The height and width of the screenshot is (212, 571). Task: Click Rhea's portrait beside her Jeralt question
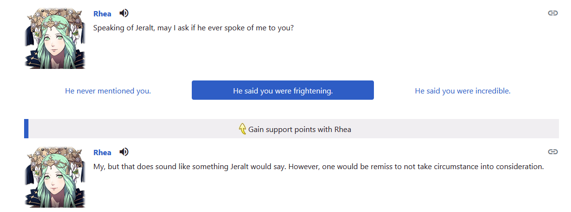click(55, 39)
